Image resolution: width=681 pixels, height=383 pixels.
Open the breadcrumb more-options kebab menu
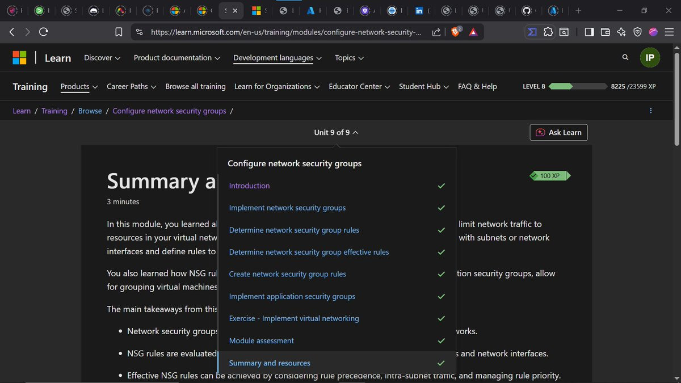[650, 111]
